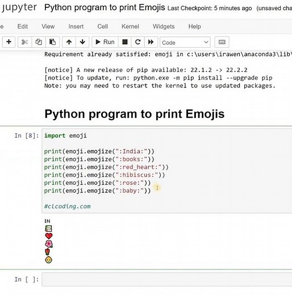Click the ':red_heart:' print line
This screenshot has width=292, height=295.
pos(106,167)
